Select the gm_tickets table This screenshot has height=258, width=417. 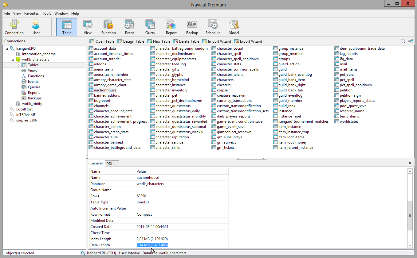tap(226, 148)
